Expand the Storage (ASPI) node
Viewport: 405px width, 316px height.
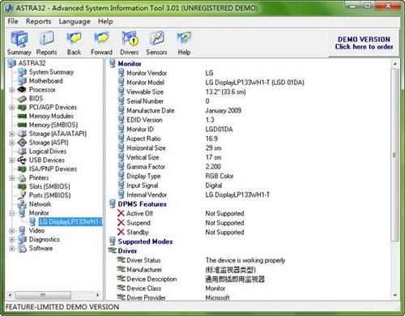coord(12,143)
